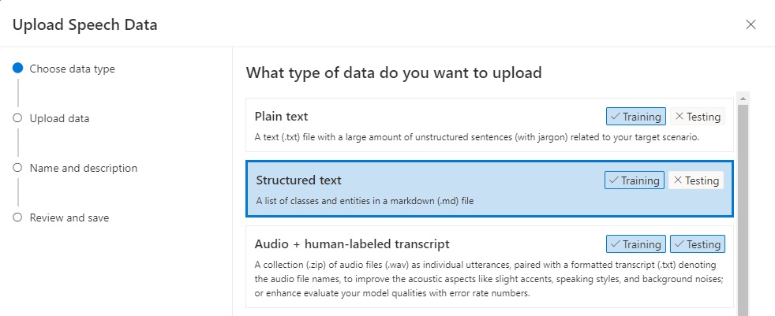Screen dimensions: 775x316
Task: Click the Name and description step circle
Action: click(17, 168)
